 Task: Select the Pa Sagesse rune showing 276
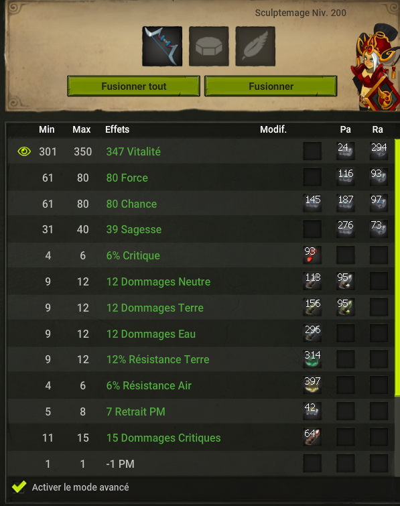(x=345, y=229)
